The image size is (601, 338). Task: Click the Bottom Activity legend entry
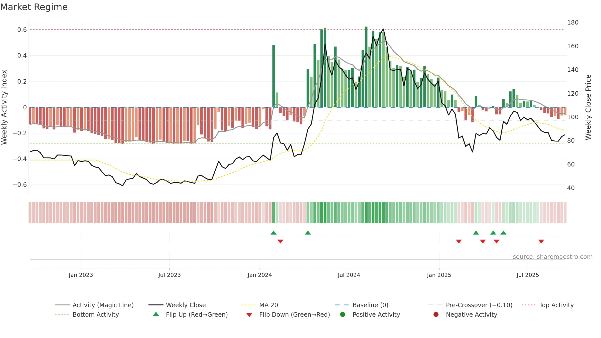point(87,314)
